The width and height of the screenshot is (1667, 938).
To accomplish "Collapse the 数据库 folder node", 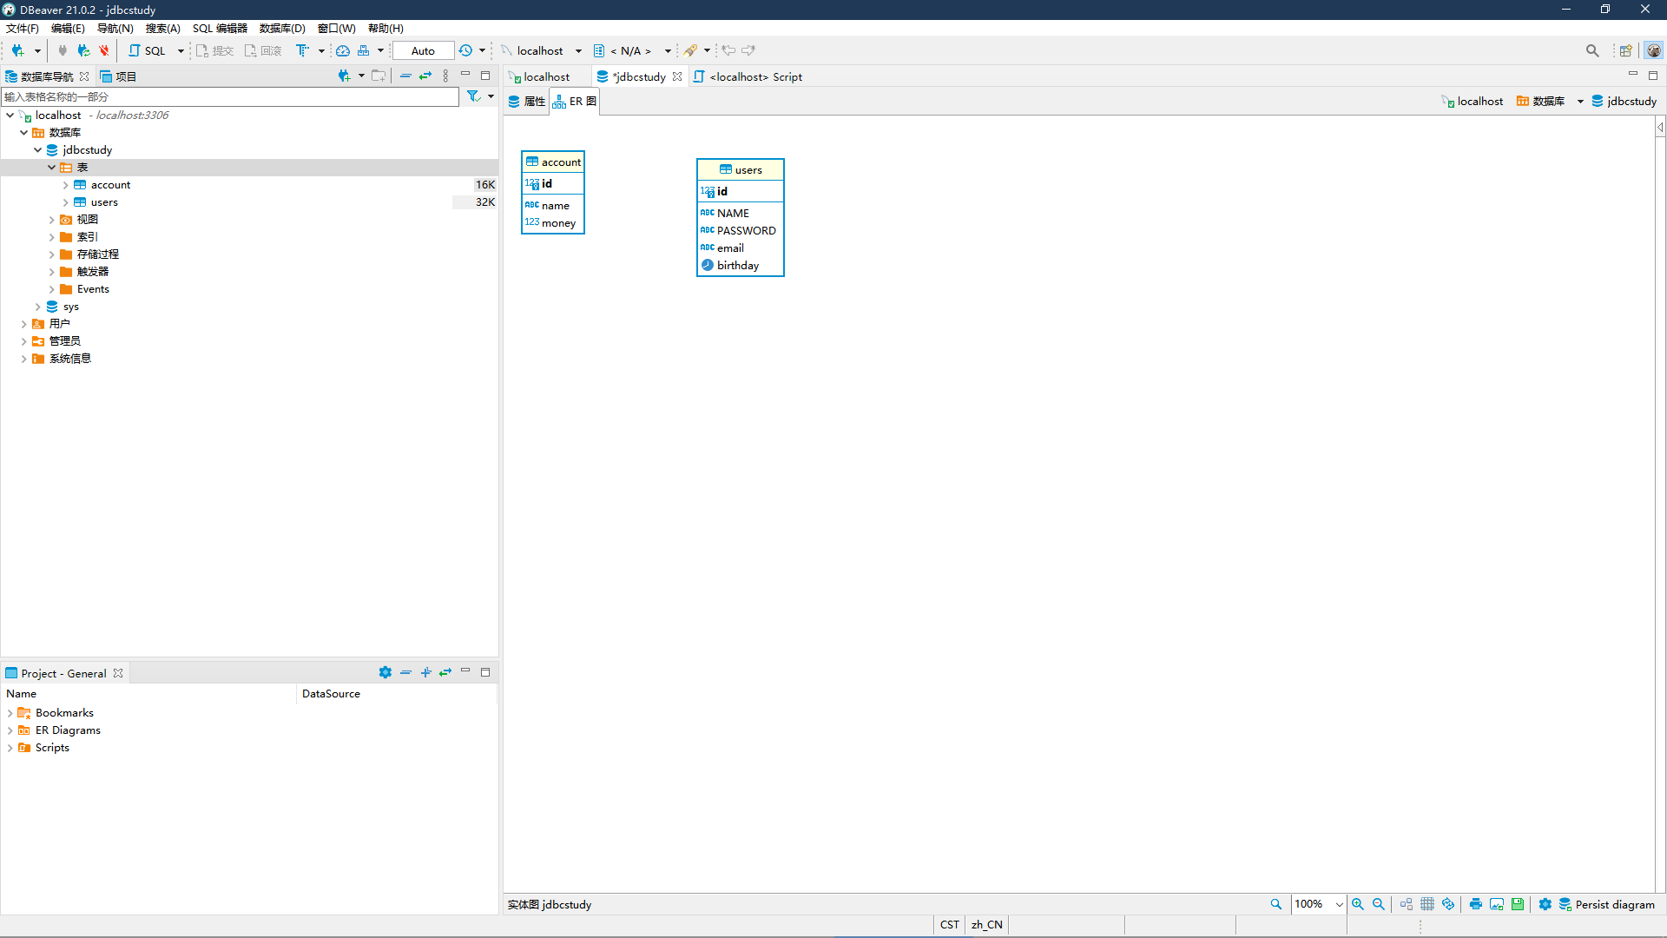I will (x=23, y=132).
